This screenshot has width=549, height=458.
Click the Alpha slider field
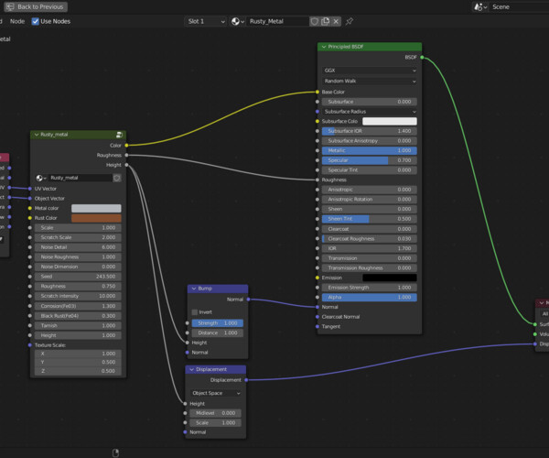coord(370,297)
